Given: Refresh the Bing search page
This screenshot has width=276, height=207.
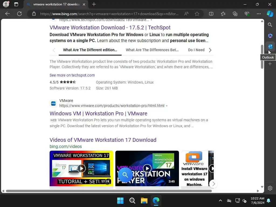Looking at the screenshot, I should [x=19, y=14].
